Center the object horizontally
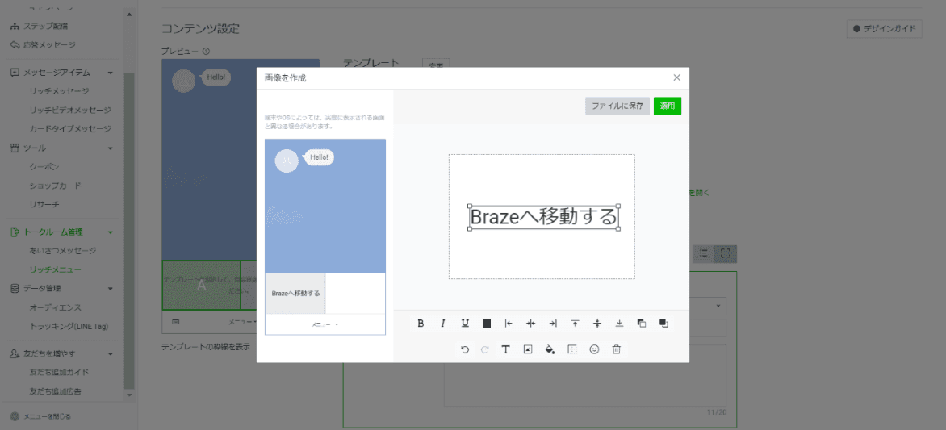The height and width of the screenshot is (430, 946). click(531, 324)
